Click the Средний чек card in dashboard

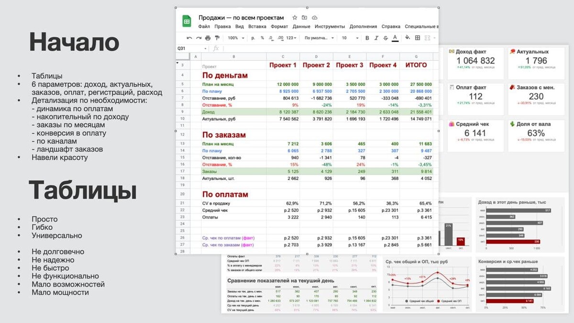pyautogui.click(x=475, y=135)
